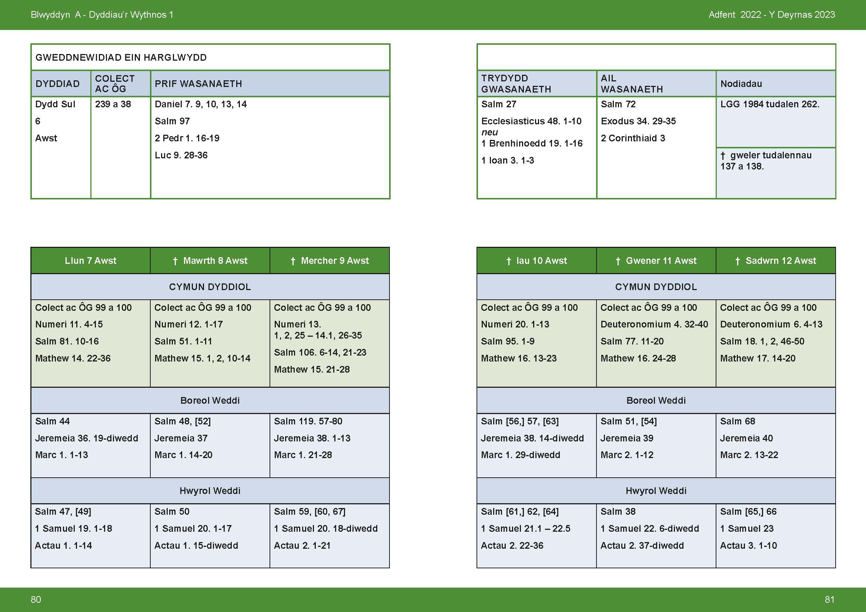Click the reading 'Salm 81. 10-16'
The image size is (866, 612).
pos(67,341)
